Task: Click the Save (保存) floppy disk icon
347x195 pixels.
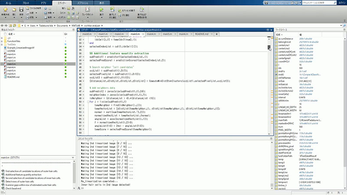Action: 21,9
